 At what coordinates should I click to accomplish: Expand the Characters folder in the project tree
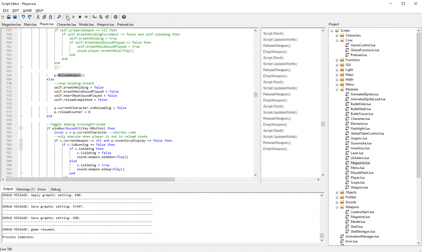click(x=337, y=35)
